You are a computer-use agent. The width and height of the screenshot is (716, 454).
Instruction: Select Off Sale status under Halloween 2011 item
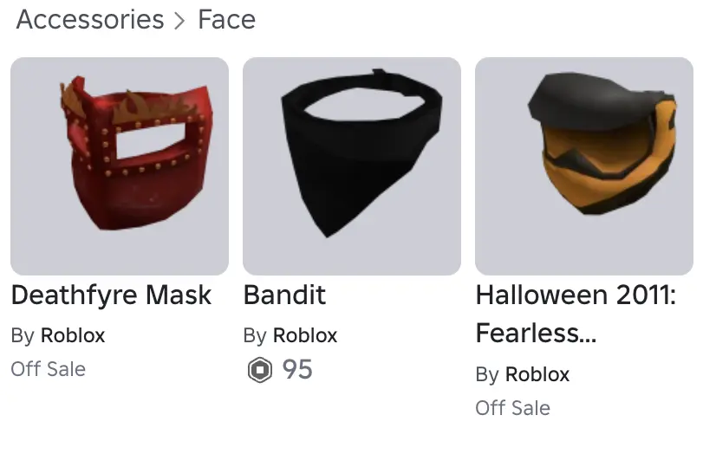click(513, 408)
